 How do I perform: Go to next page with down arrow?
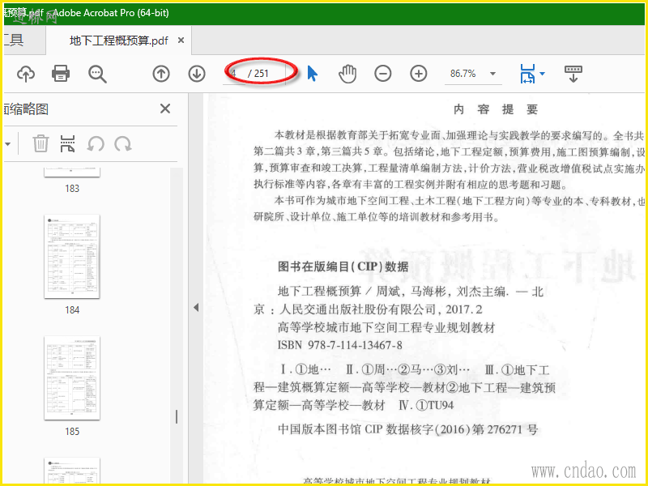[197, 74]
